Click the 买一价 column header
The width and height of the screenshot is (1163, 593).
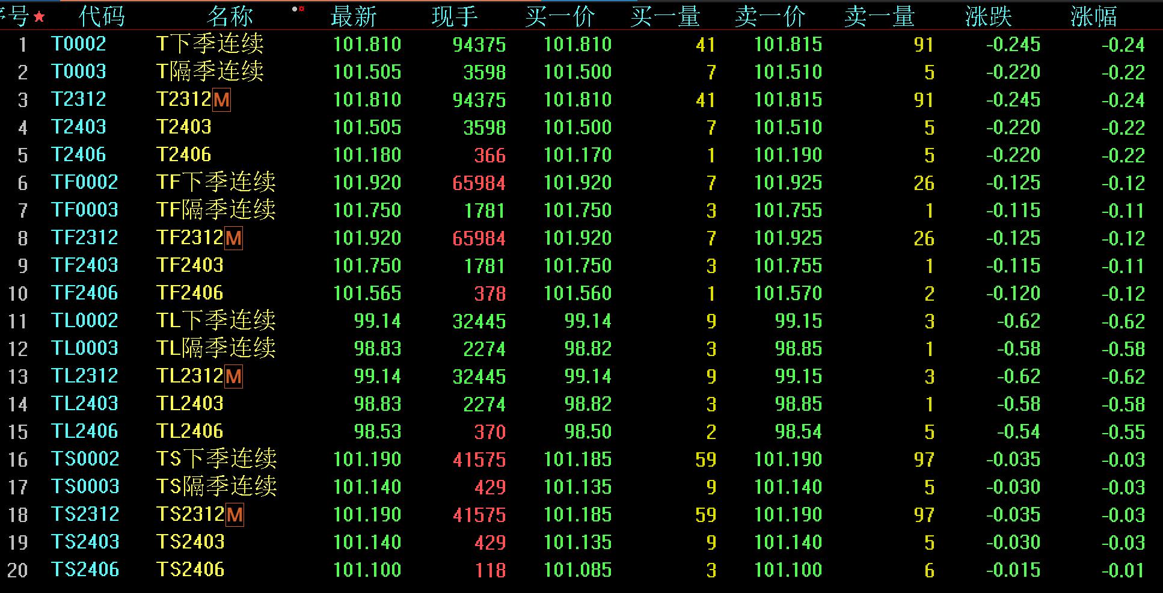pos(559,17)
